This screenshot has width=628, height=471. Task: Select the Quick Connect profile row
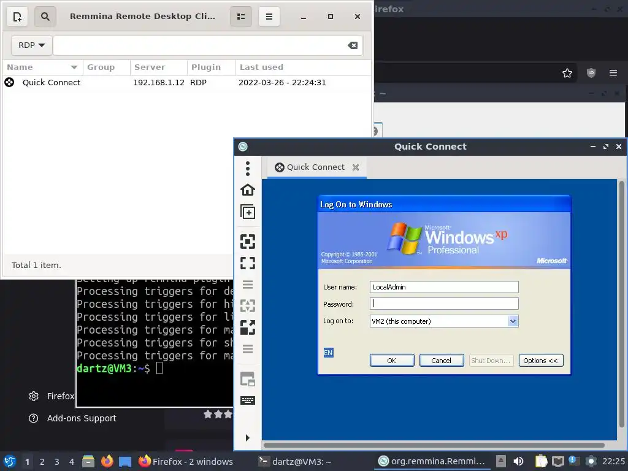click(186, 83)
